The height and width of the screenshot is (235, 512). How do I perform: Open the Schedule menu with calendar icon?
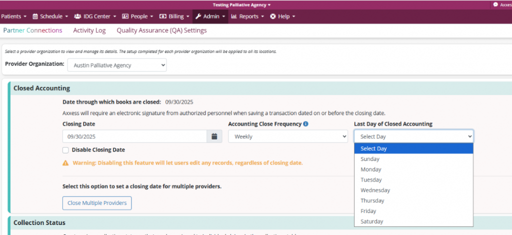[50, 16]
